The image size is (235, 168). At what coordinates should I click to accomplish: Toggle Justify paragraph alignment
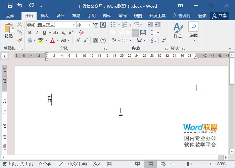pos(136,33)
